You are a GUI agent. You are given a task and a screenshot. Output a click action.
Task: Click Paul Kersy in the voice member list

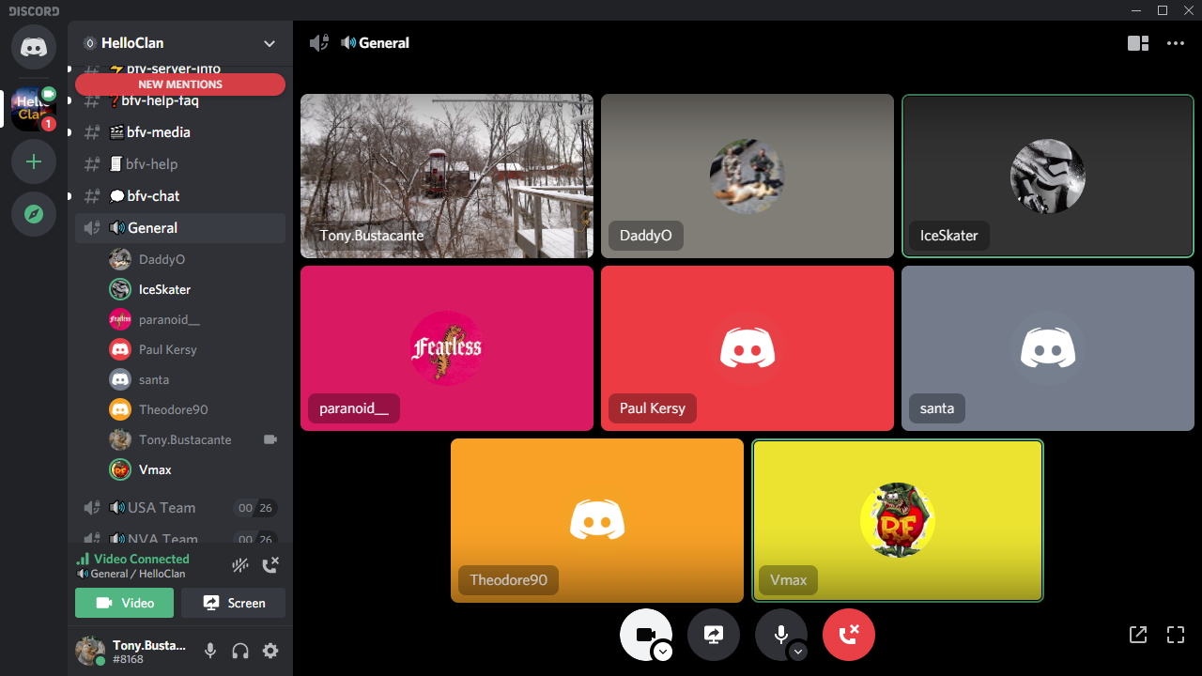pos(195,349)
